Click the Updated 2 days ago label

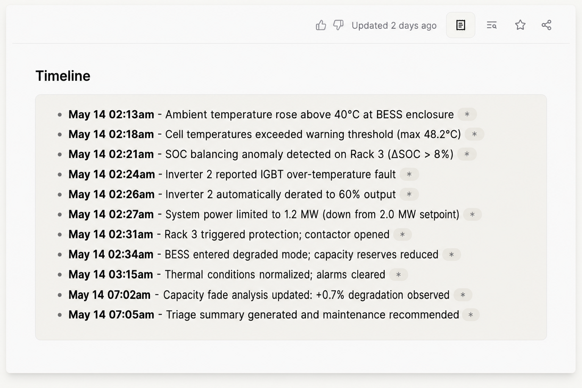tap(394, 25)
